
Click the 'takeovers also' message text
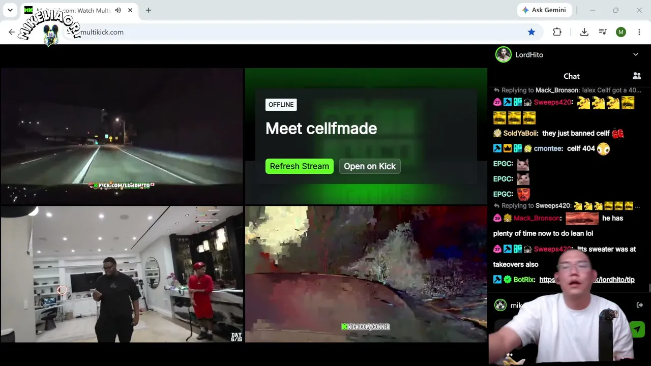tap(516, 264)
